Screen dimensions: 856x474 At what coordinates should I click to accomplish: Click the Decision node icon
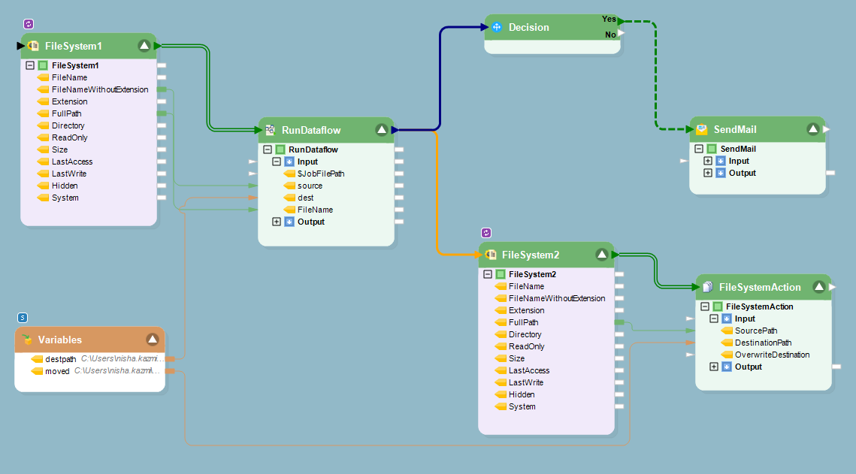pyautogui.click(x=497, y=28)
